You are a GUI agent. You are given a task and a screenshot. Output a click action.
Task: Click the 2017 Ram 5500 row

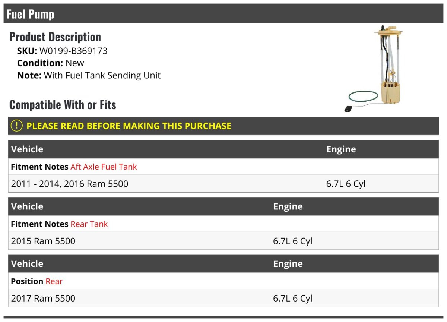tap(223, 298)
